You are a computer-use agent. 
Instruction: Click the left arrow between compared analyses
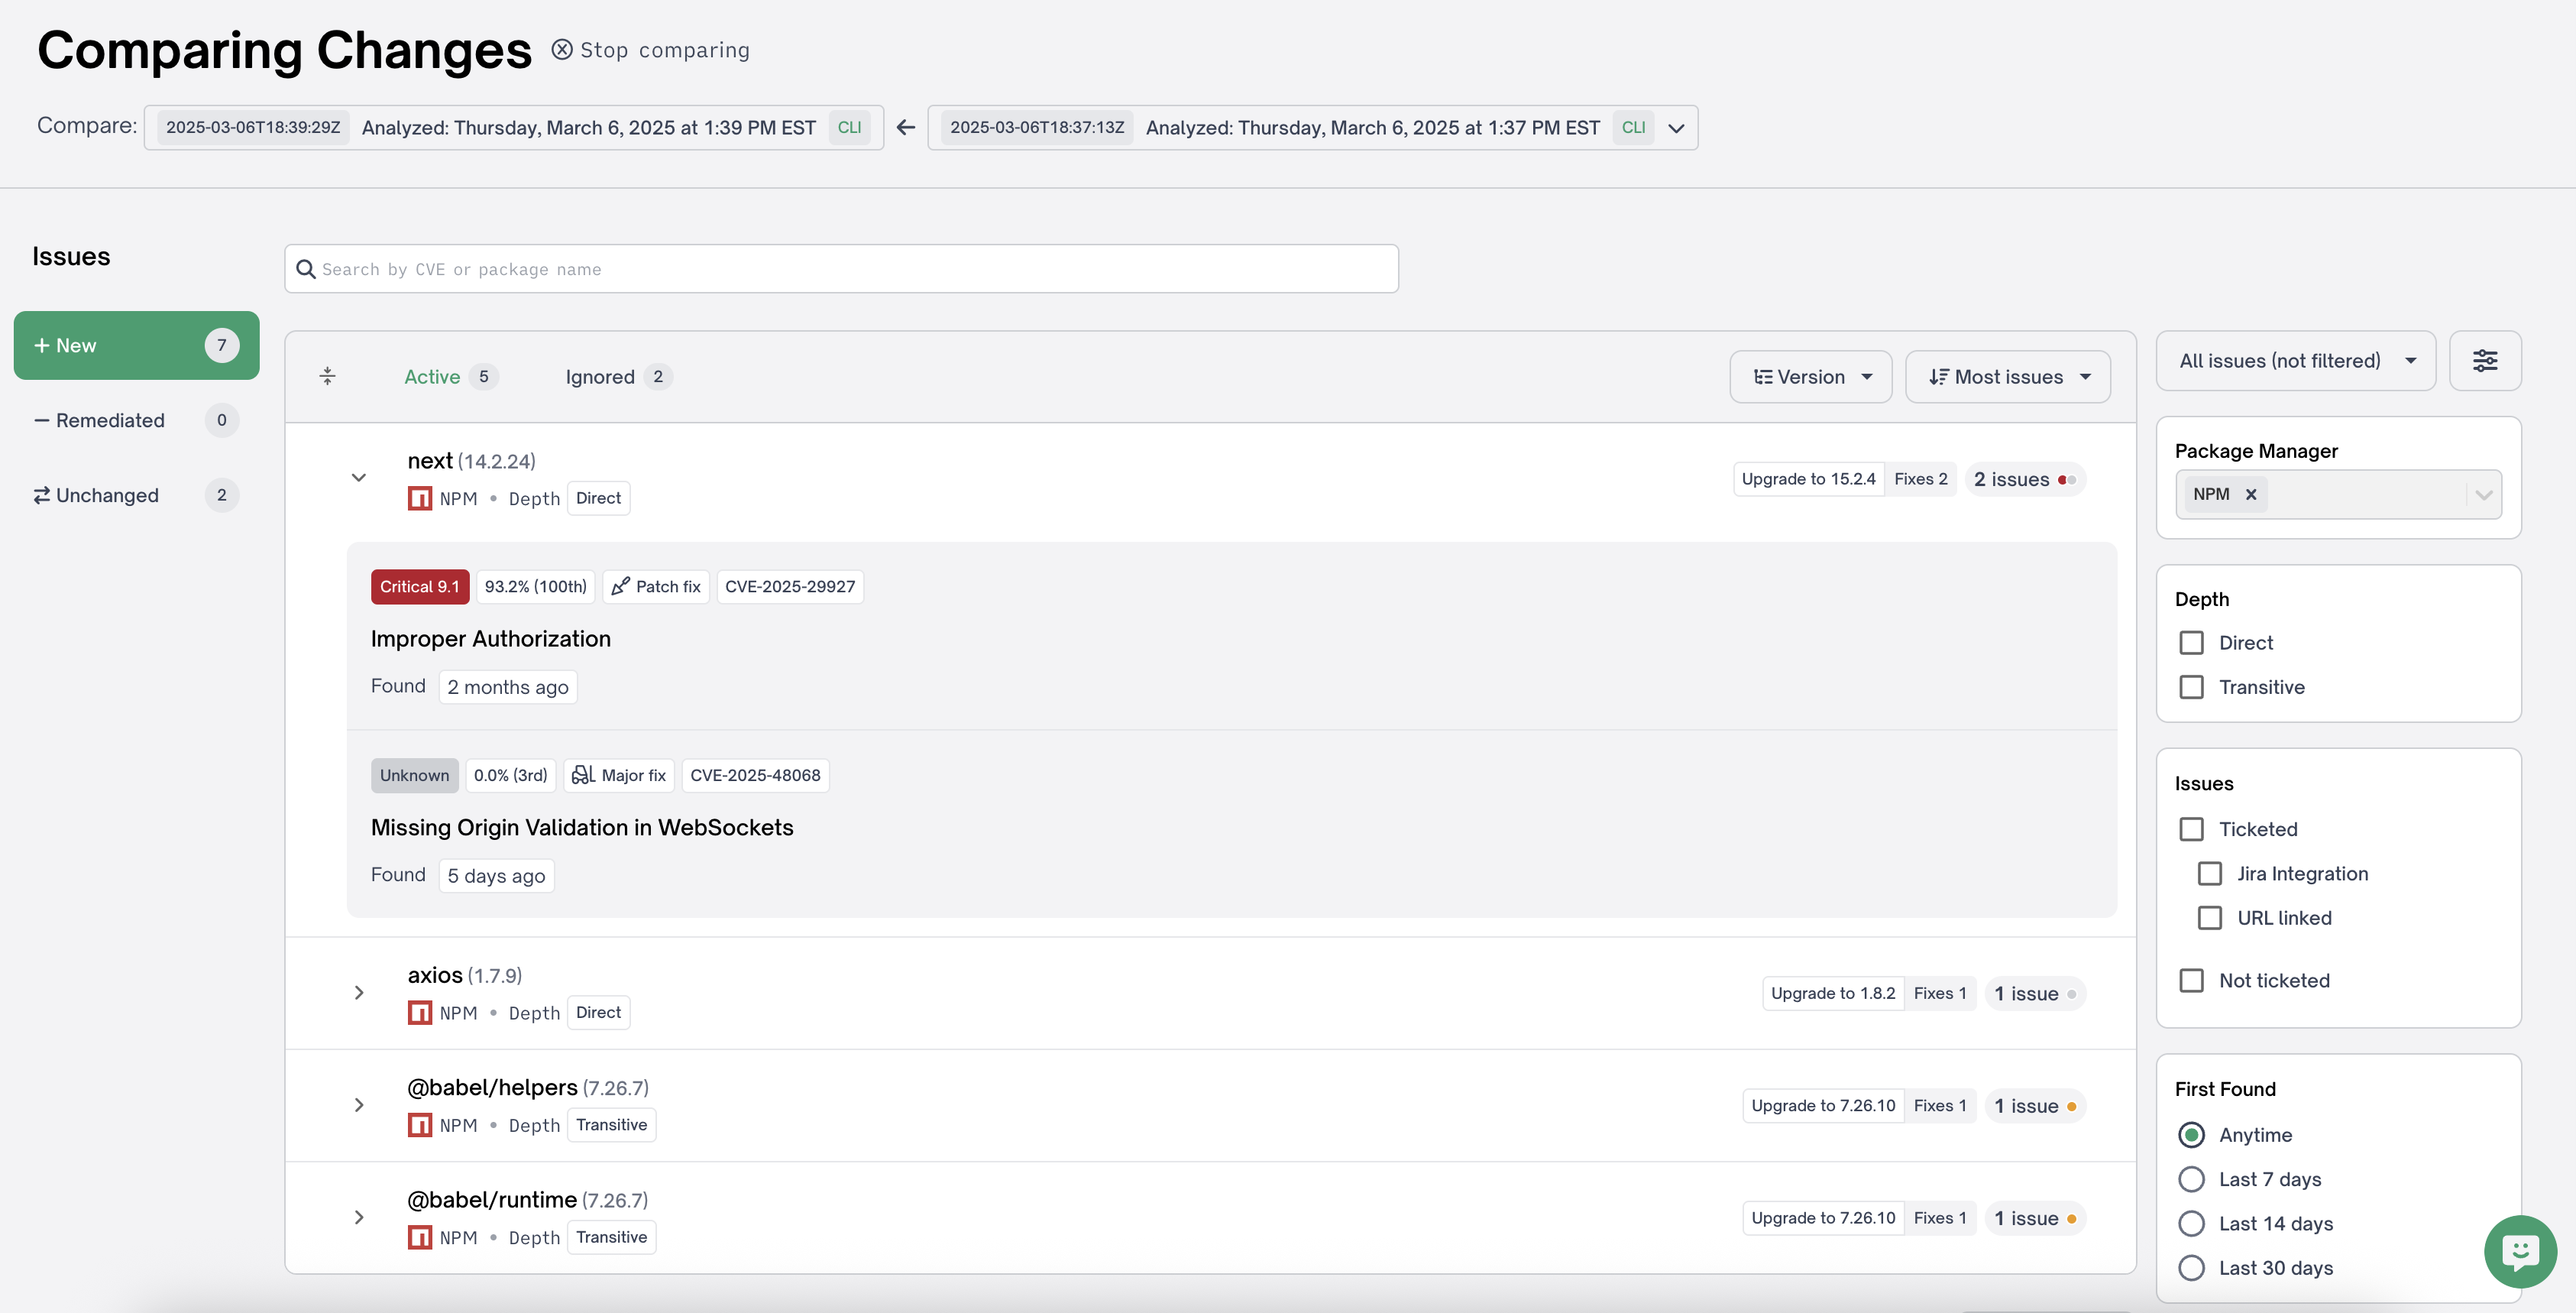pos(906,127)
